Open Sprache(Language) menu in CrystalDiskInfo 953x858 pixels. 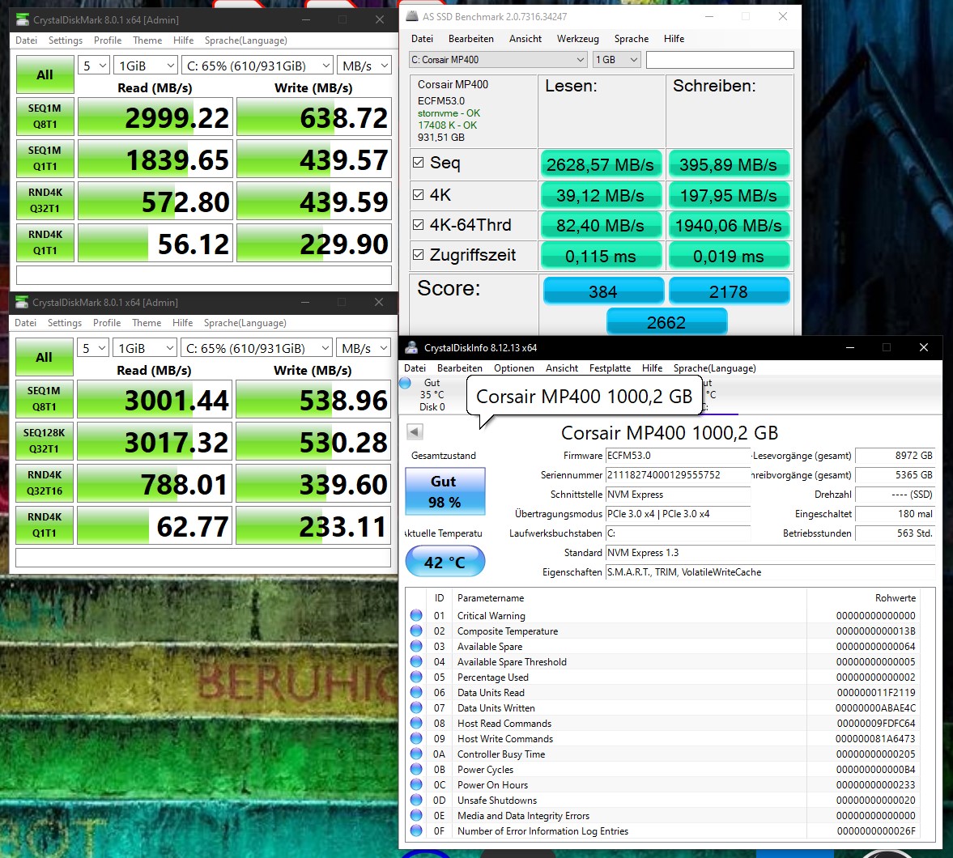(715, 367)
